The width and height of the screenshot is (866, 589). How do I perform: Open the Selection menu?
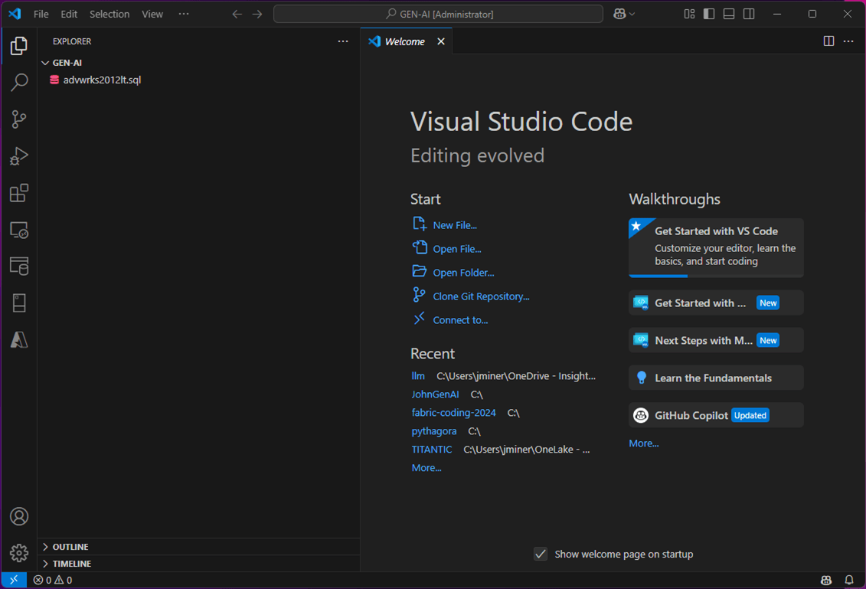109,14
